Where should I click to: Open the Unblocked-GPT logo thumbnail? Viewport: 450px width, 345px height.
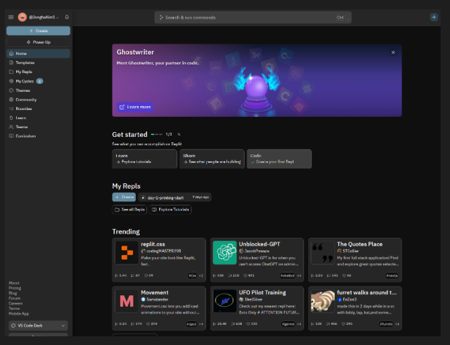coord(225,252)
